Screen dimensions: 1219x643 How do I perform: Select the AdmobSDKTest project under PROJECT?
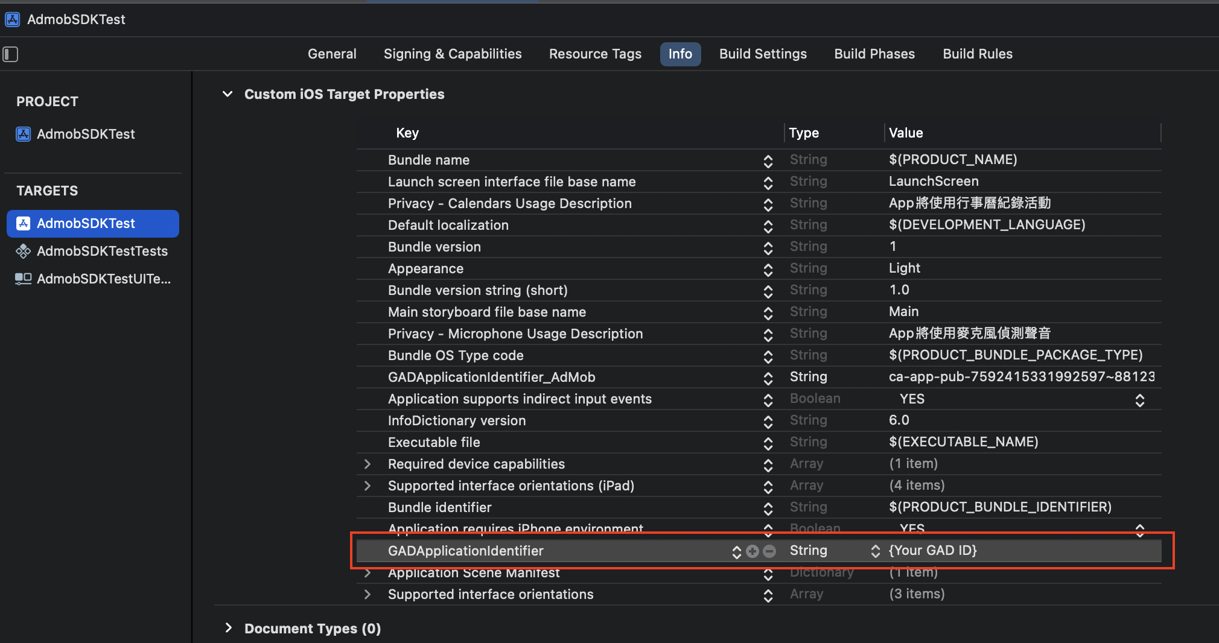pos(76,134)
